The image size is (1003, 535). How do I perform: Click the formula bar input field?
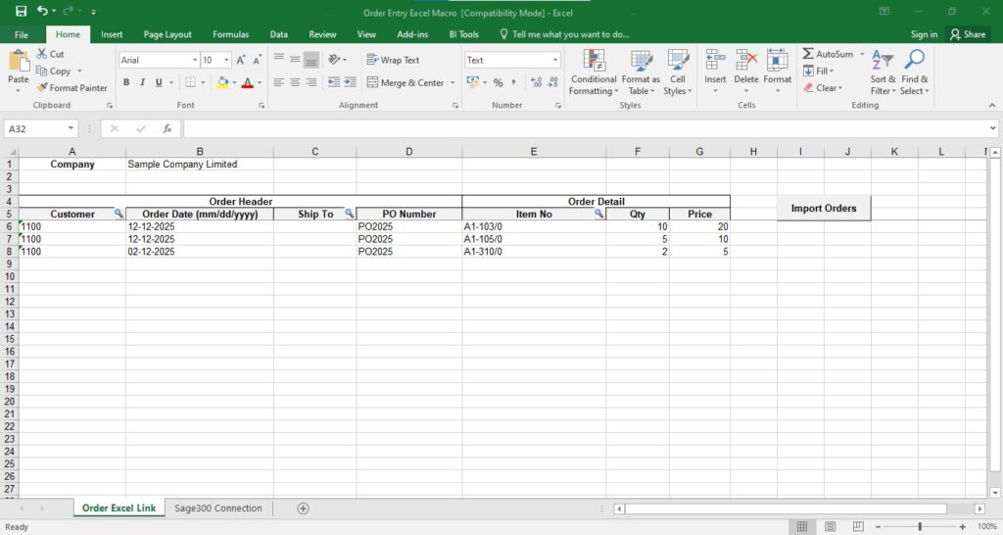coord(588,128)
